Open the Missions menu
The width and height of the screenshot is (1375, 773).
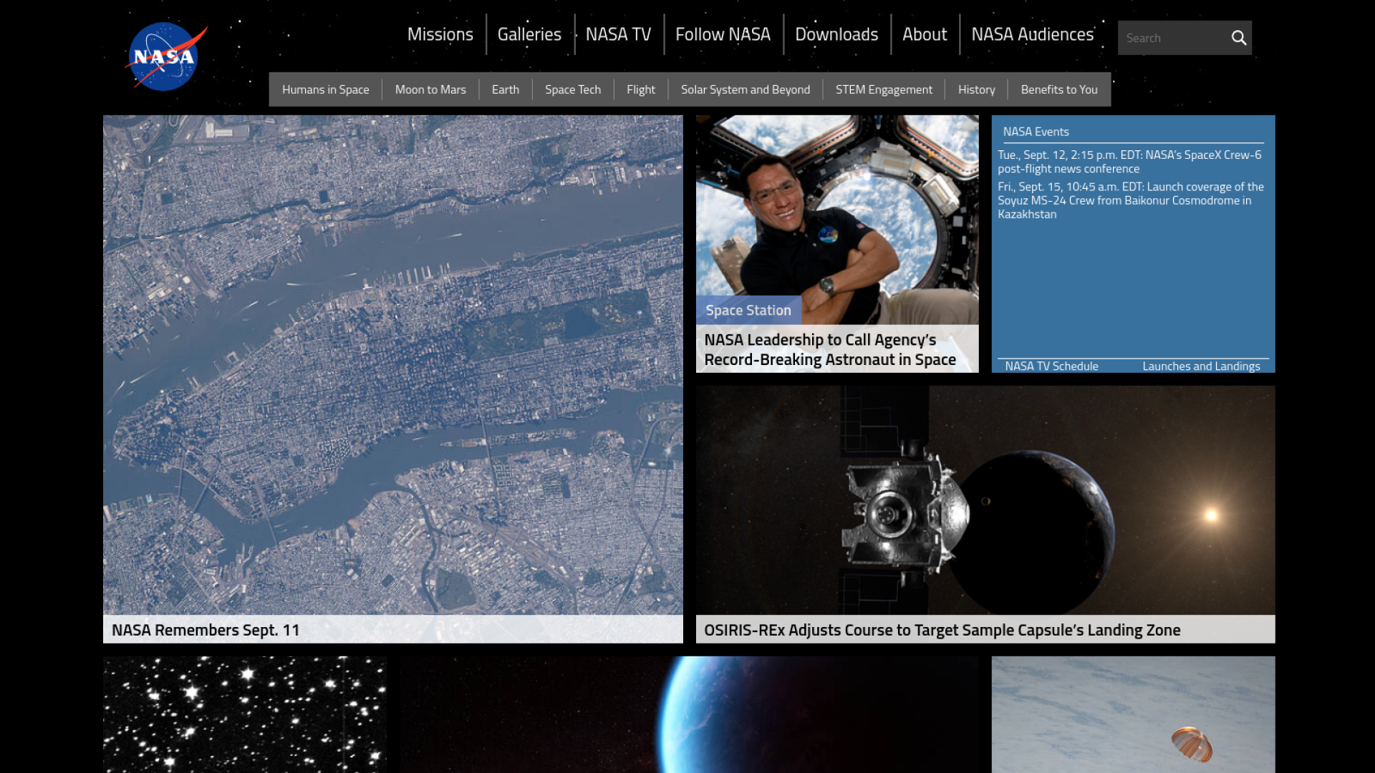440,34
